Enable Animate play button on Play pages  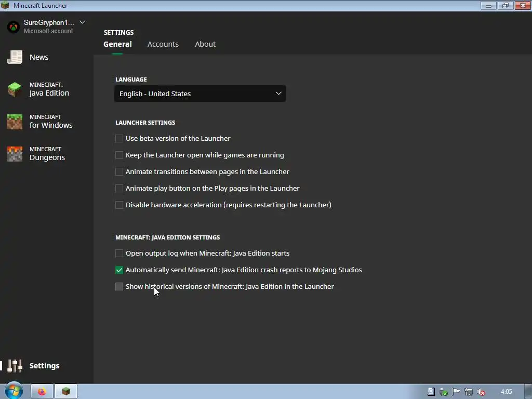point(119,188)
